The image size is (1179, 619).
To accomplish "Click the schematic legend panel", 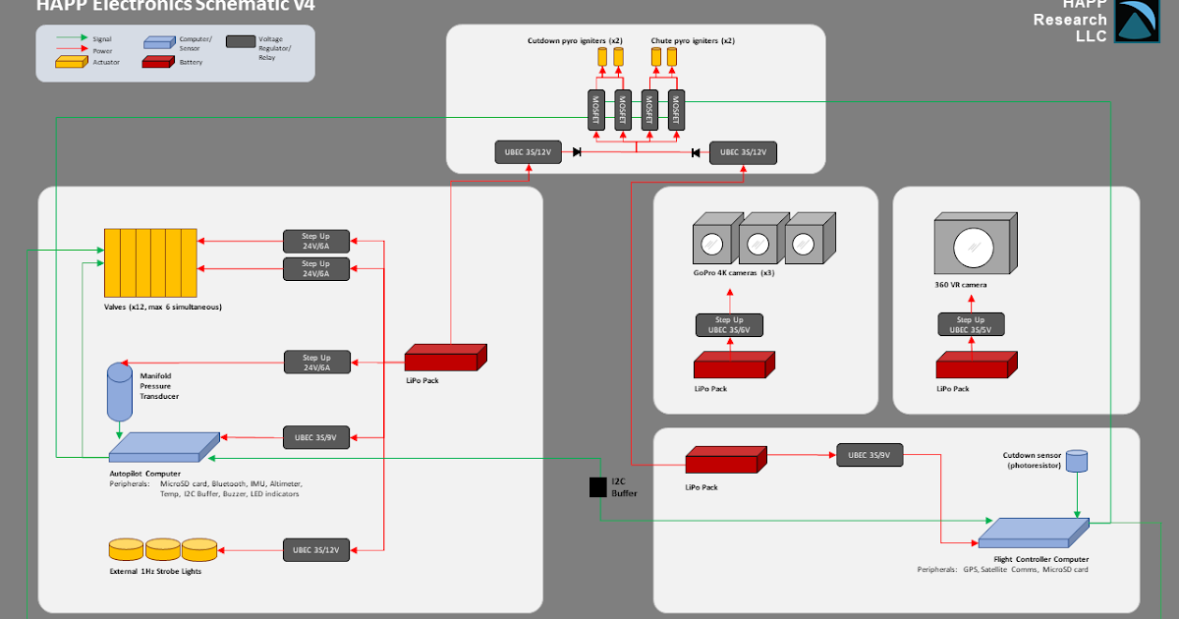I will pyautogui.click(x=175, y=53).
